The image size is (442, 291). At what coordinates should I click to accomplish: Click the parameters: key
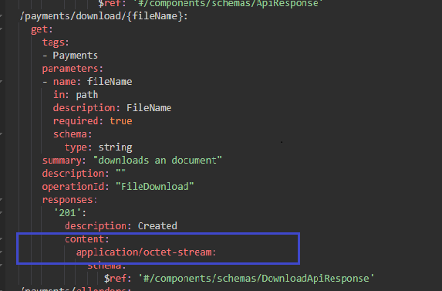pos(73,69)
